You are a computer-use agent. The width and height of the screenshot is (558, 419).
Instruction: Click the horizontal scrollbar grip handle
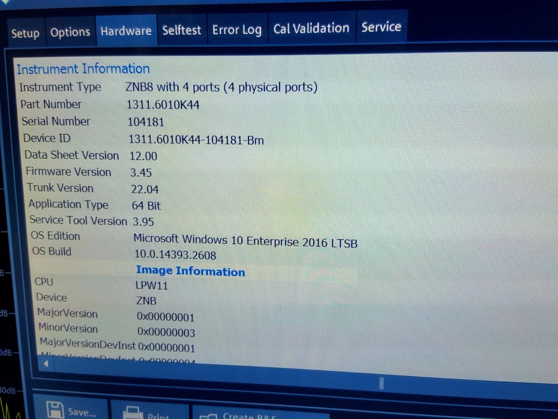point(381,383)
